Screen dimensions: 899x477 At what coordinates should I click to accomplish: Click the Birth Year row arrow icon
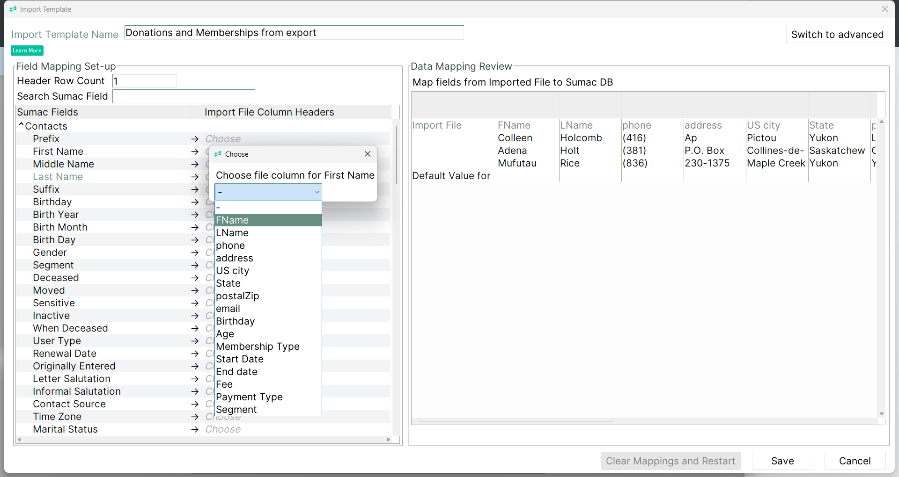click(x=195, y=215)
